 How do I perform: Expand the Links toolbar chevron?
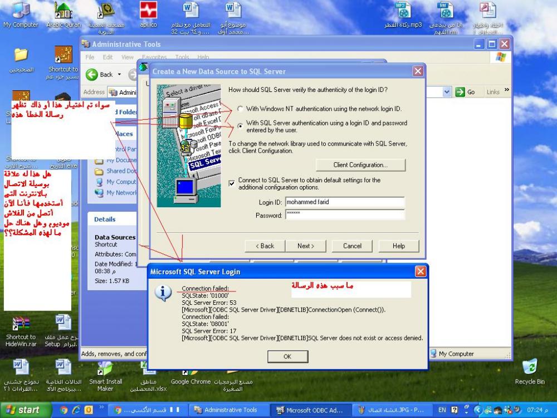coord(506,90)
